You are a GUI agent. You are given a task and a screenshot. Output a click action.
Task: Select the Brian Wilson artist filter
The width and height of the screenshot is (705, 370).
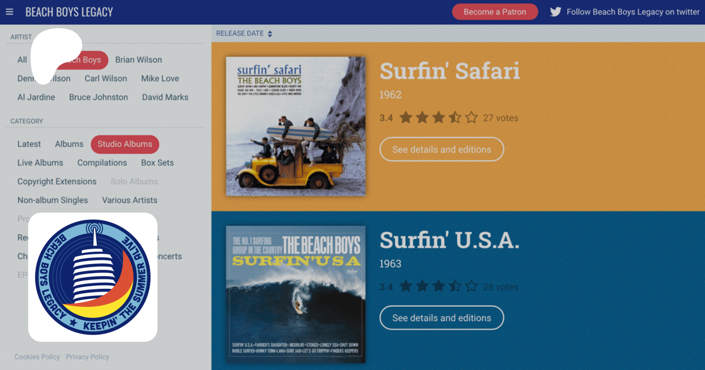(x=138, y=60)
